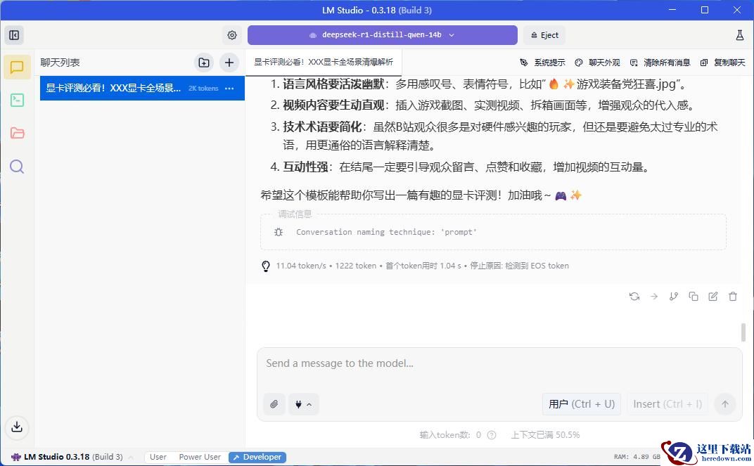This screenshot has width=754, height=466.
Task: Eject the loaded model
Action: pos(544,35)
